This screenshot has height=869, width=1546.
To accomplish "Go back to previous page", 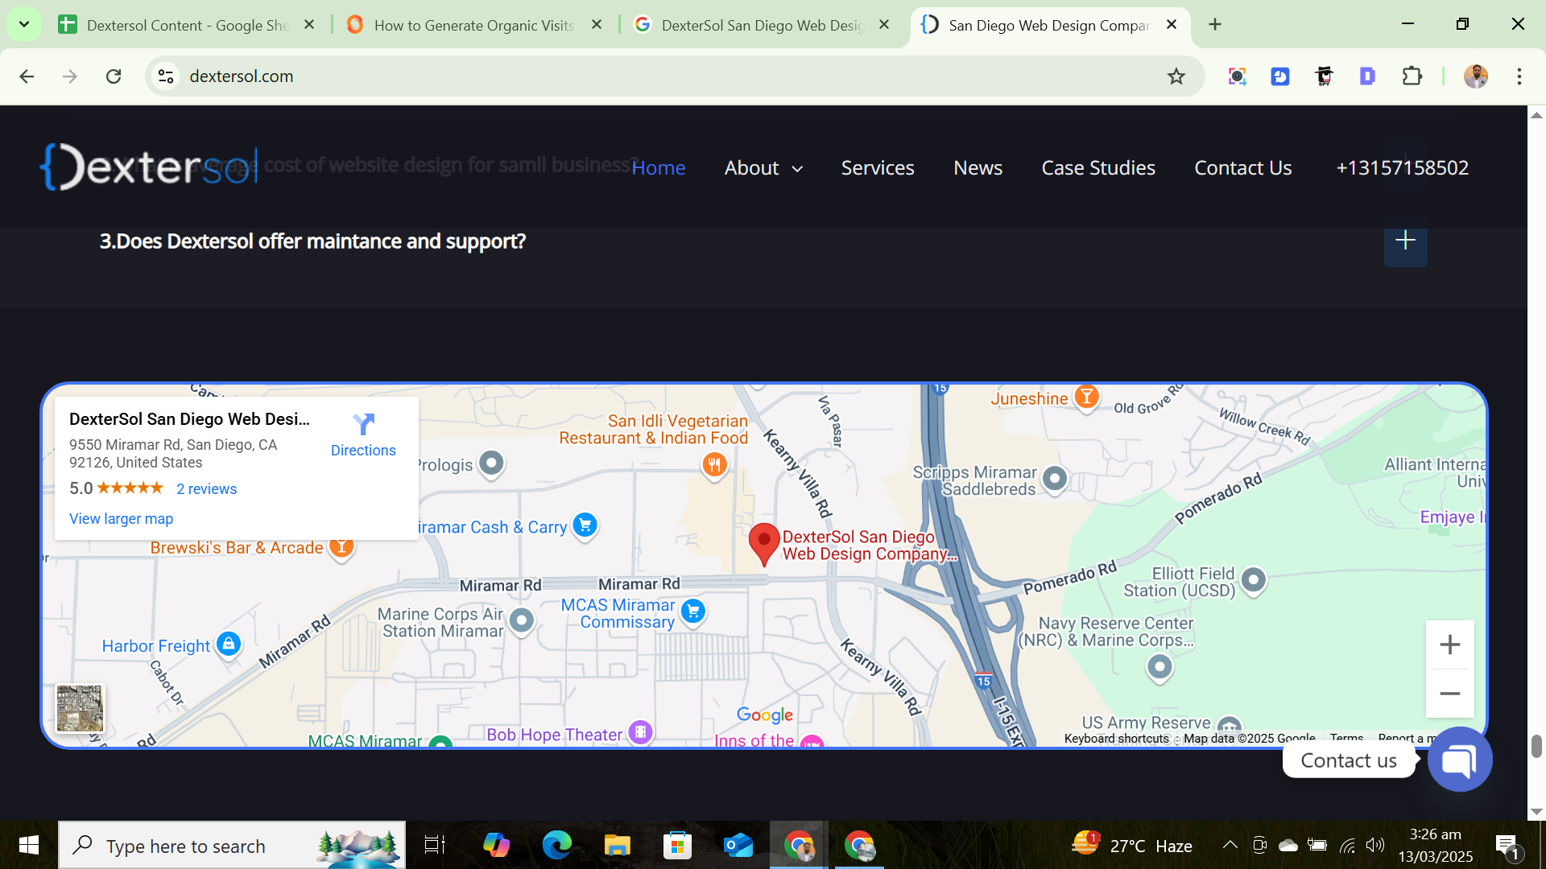I will 27,76.
